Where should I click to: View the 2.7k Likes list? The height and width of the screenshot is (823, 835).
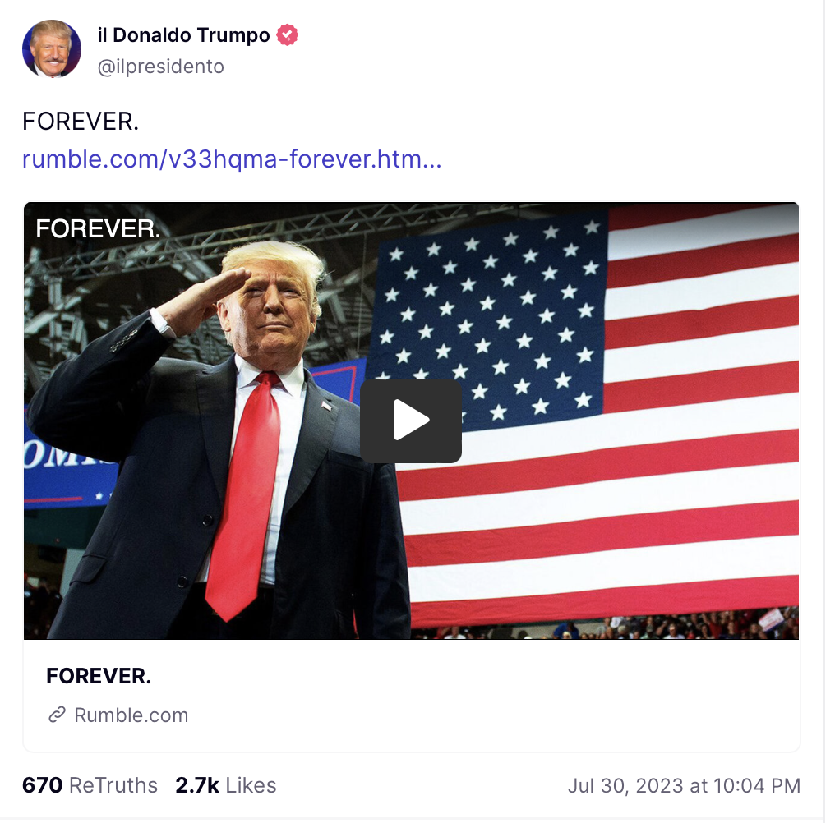(226, 785)
